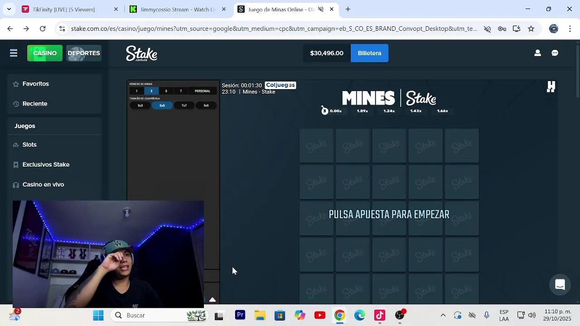580x326 pixels.
Task: Open the password manager key icon
Action: [x=502, y=29]
